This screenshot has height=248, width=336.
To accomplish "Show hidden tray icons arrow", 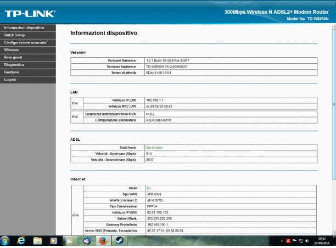I will tap(282, 241).
